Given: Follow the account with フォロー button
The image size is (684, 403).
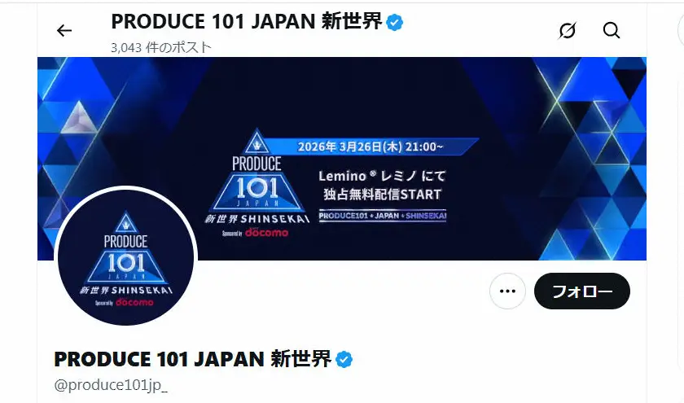Looking at the screenshot, I should [582, 291].
